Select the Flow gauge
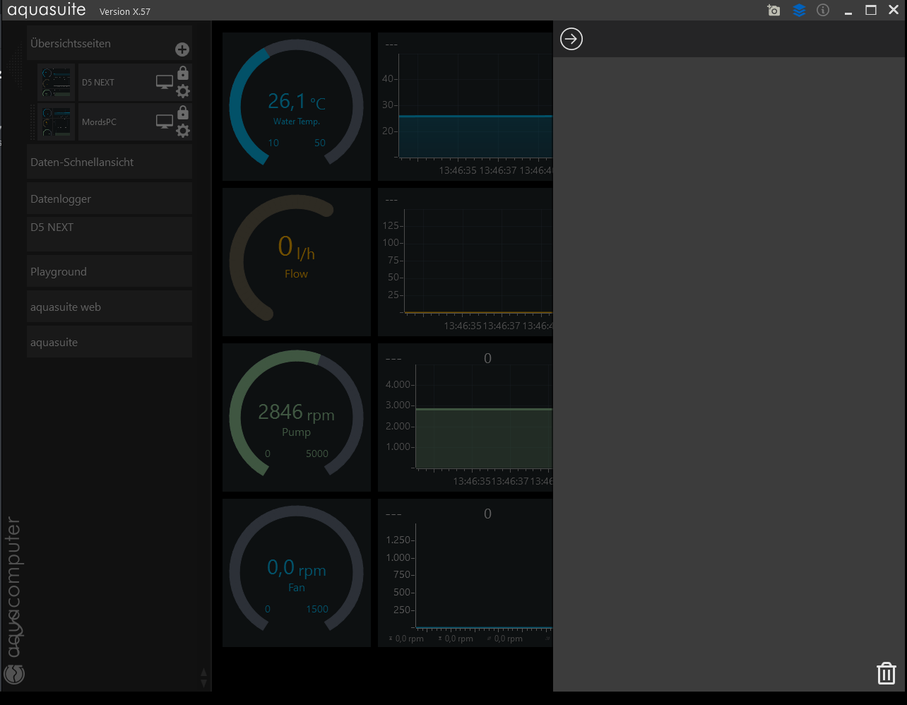This screenshot has width=907, height=705. coord(297,262)
